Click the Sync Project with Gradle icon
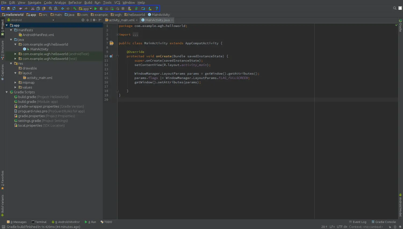Viewport: 403px width, 229px height. click(x=136, y=9)
